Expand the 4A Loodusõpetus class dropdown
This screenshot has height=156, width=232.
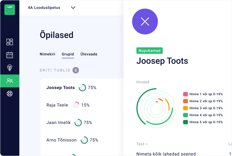(x=52, y=8)
